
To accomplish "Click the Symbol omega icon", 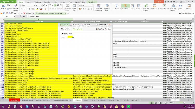I will [180, 6].
